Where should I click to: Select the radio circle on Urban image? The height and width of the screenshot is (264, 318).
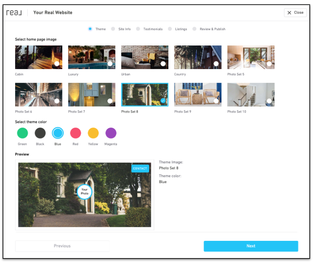[163, 64]
